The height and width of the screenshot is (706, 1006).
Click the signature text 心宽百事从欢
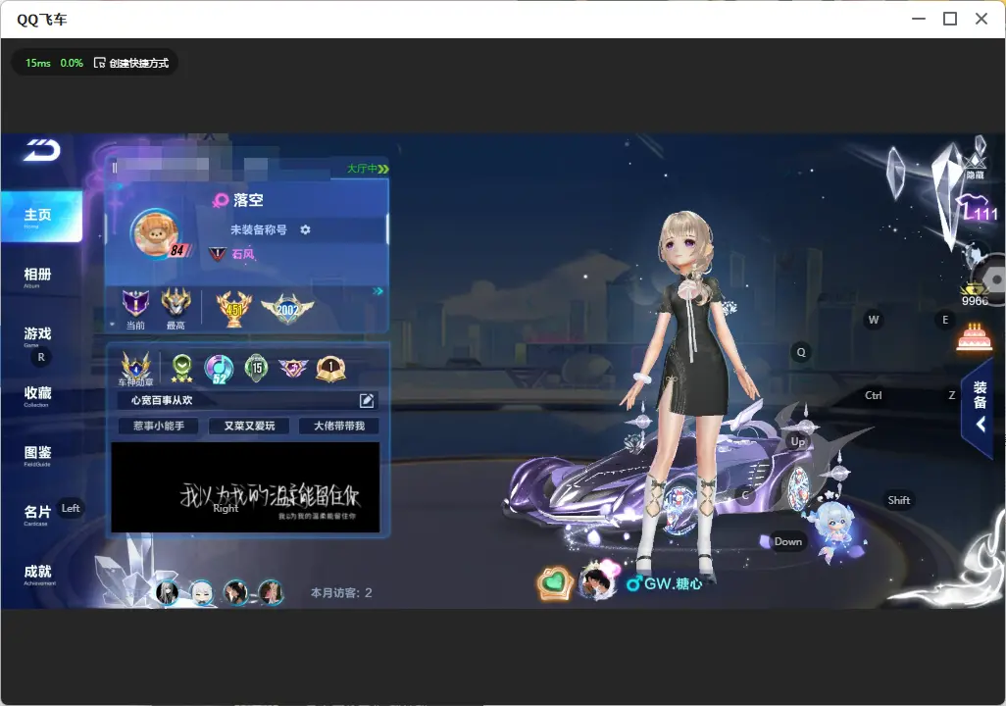tap(162, 400)
